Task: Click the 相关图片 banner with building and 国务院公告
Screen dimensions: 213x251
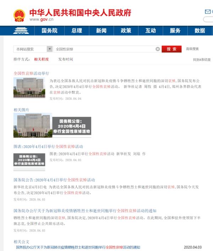Action: pyautogui.click(x=52, y=125)
